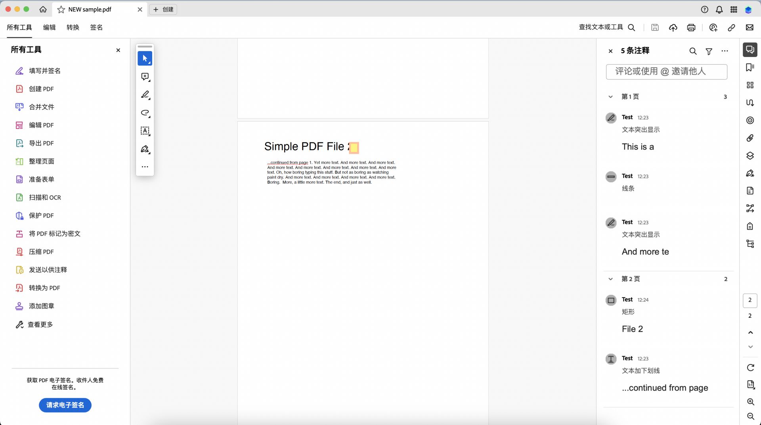
Task: Select the 文本加下划线 comment
Action: pyautogui.click(x=668, y=374)
